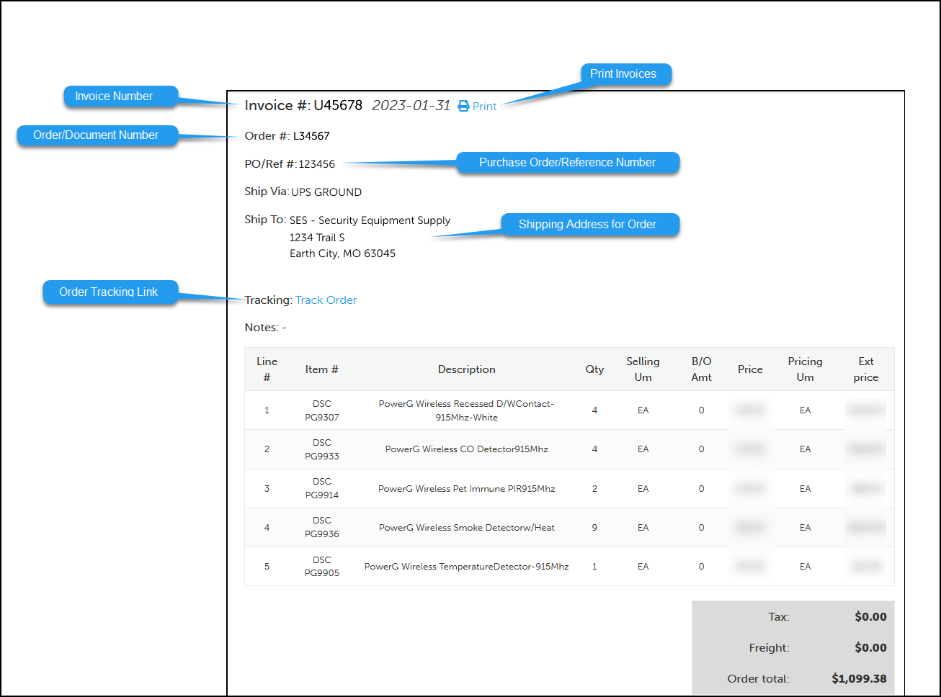Click quantity 9 for PG9936
This screenshot has width=941, height=697.
594,528
